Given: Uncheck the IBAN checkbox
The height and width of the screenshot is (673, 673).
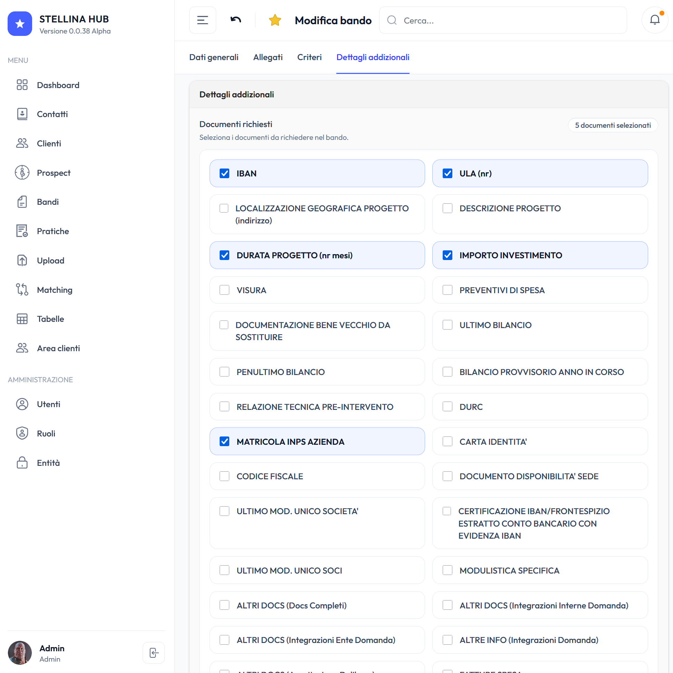Looking at the screenshot, I should 224,173.
